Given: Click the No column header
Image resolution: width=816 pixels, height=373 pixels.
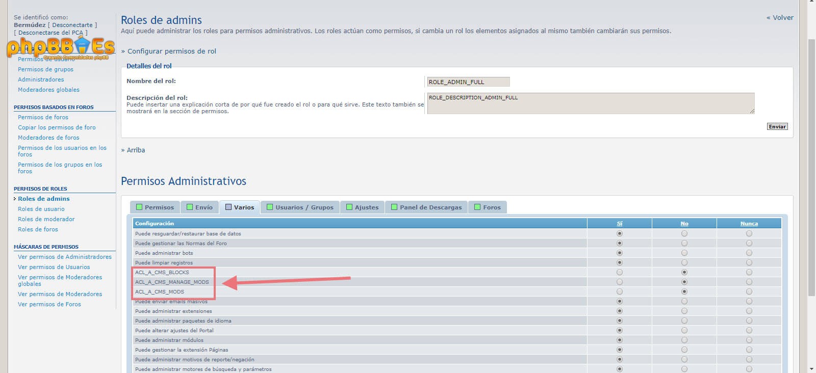Looking at the screenshot, I should pyautogui.click(x=684, y=223).
